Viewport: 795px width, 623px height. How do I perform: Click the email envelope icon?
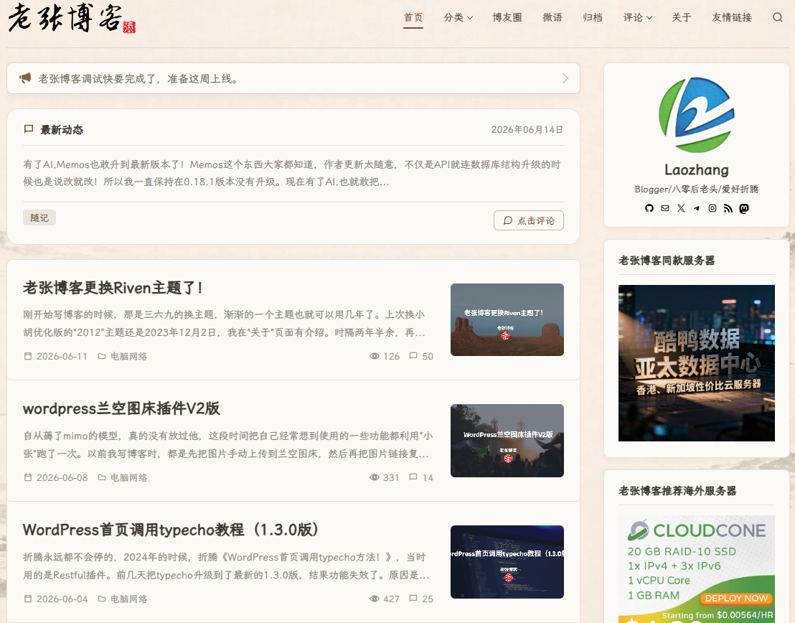click(665, 208)
